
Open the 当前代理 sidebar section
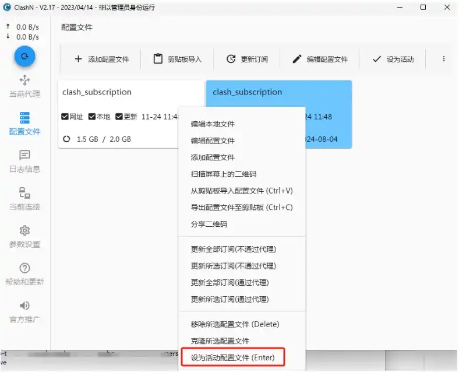(24, 86)
